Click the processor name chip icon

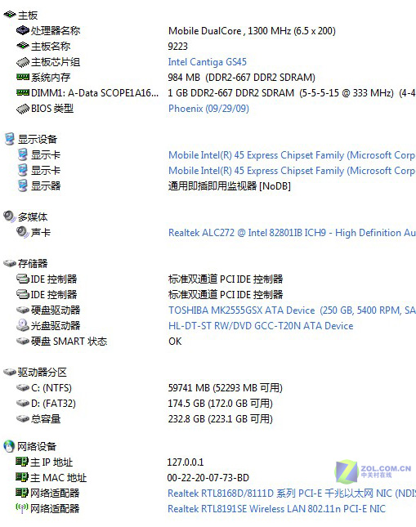click(x=23, y=30)
